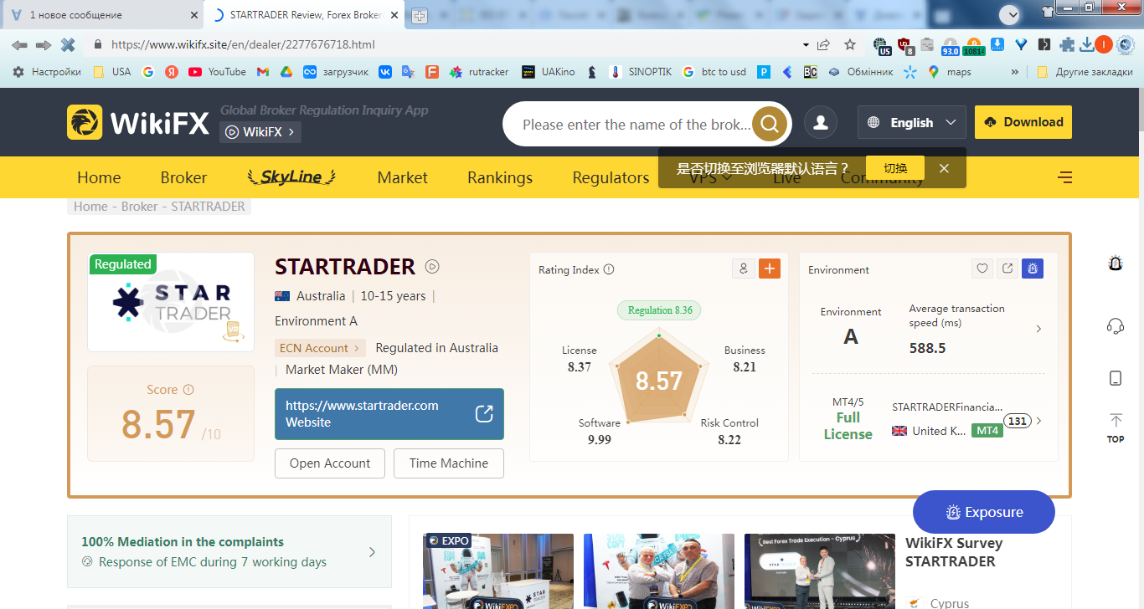The height and width of the screenshot is (609, 1144).
Task: Click the Download button
Action: click(x=1023, y=122)
